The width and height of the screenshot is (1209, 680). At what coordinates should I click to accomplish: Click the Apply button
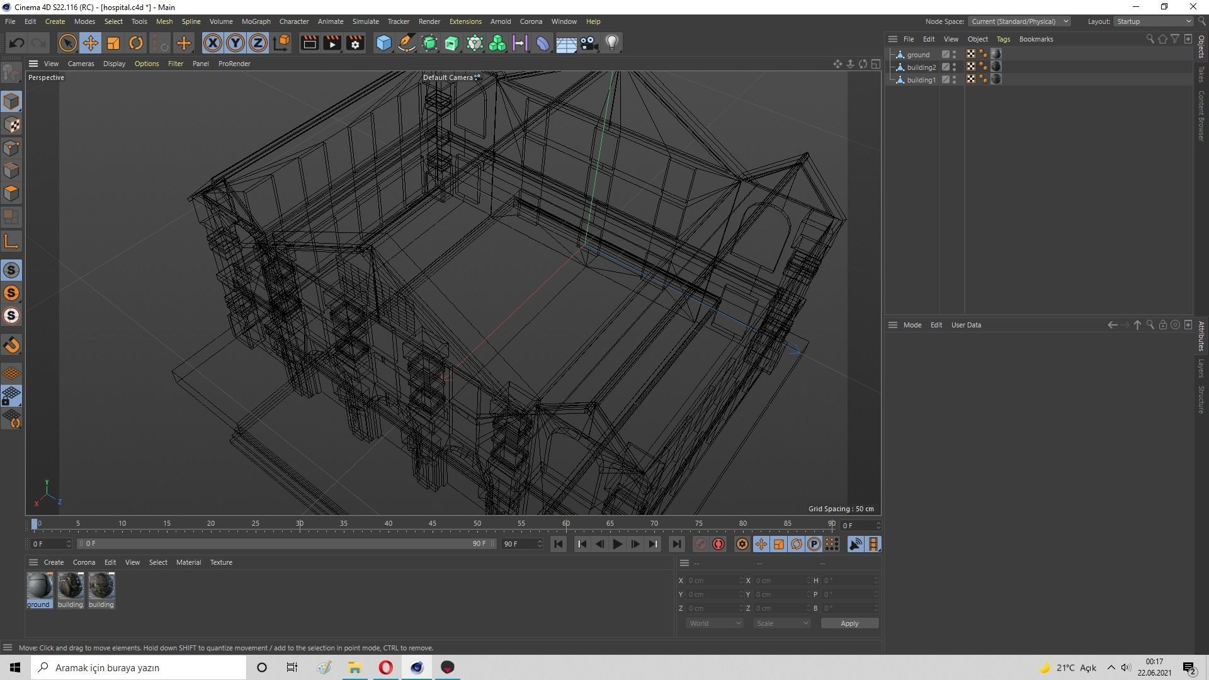tap(849, 623)
